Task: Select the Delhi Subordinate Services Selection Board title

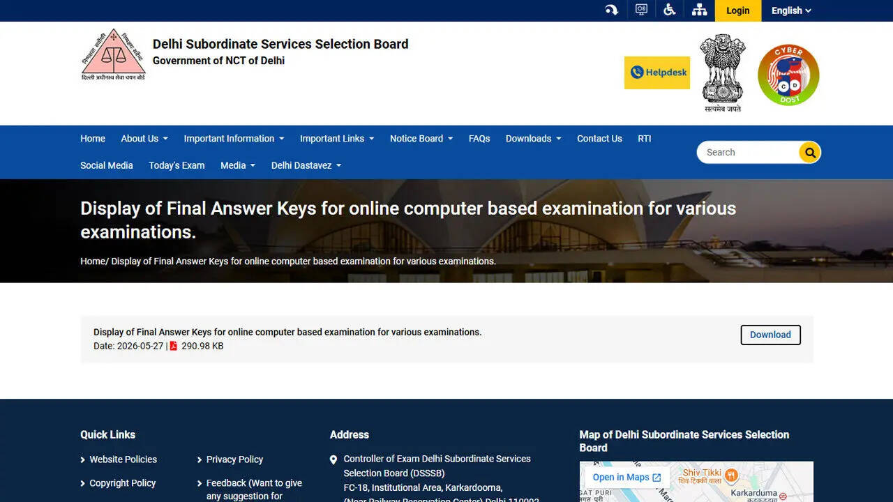Action: pos(280,44)
